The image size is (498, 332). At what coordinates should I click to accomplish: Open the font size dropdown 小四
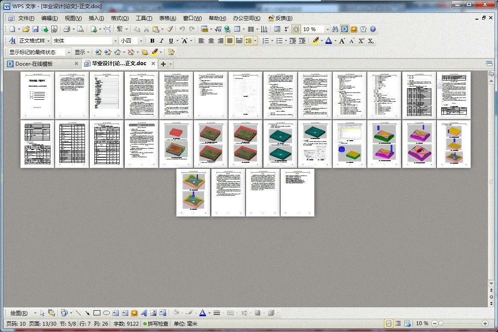pos(141,40)
